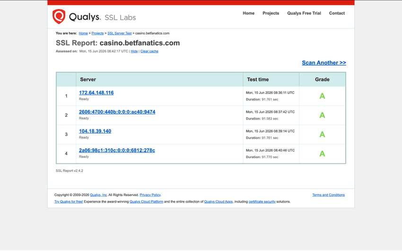Open server report for 2606:4700:440b:0:0:0:ac40:9474
402x251 pixels.
(117, 112)
